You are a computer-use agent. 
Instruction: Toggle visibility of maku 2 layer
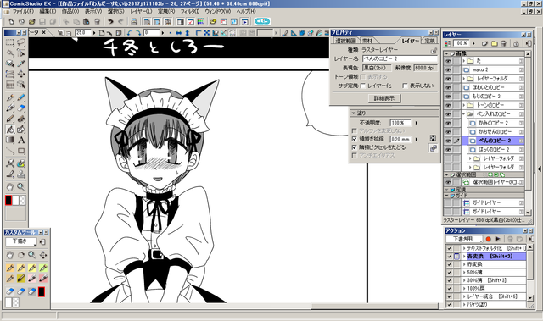448,69
